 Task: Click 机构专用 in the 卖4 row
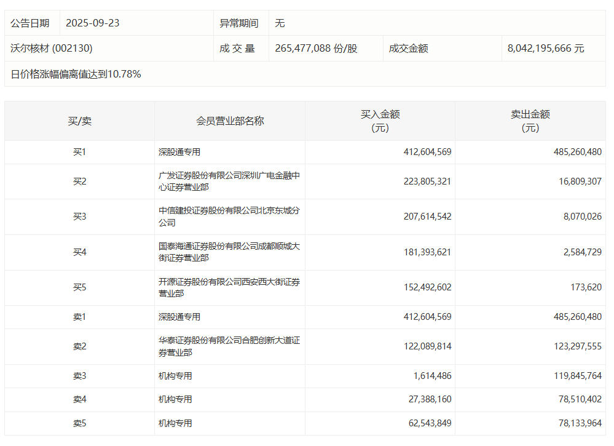[x=175, y=399]
